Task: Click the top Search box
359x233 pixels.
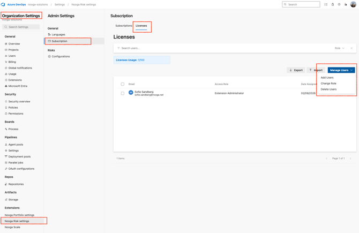Action: (301, 4)
